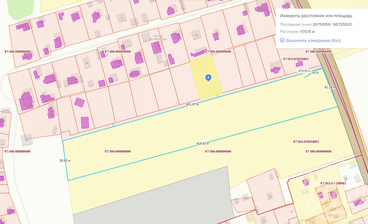
Task: Click the 61.28 м distance label
Action: tap(330, 87)
